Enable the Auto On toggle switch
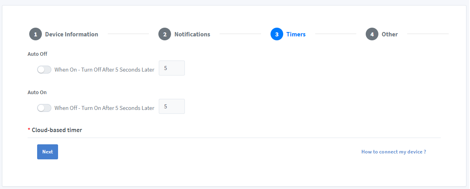 pyautogui.click(x=44, y=108)
